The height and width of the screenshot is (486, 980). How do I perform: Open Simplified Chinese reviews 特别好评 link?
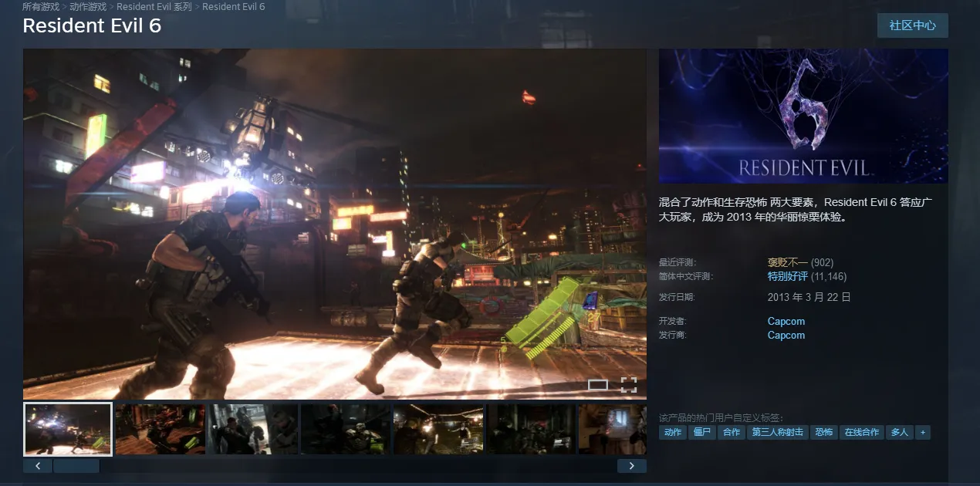point(787,276)
